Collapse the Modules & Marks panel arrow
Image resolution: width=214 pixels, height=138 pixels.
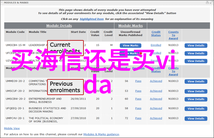2,3
